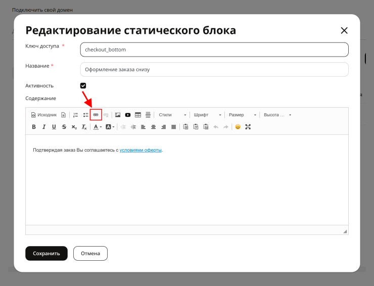Viewport: 374px width, 286px height.
Task: Click Подключить свой домен link behind dialog
Action: 42,10
